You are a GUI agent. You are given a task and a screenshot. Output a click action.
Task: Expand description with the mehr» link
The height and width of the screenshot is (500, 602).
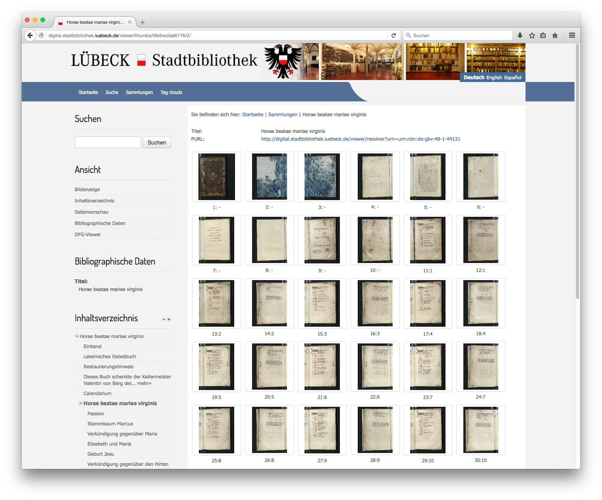pyautogui.click(x=144, y=383)
